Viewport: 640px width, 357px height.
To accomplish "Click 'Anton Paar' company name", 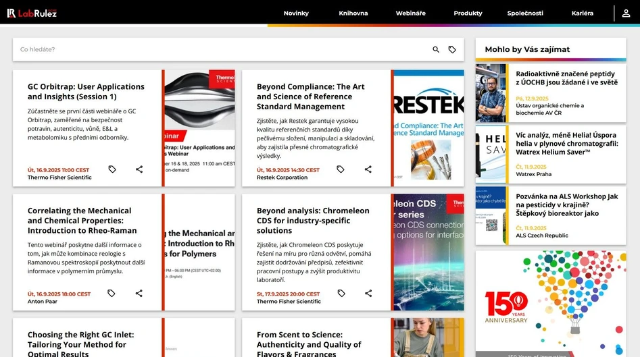I will click(x=43, y=302).
